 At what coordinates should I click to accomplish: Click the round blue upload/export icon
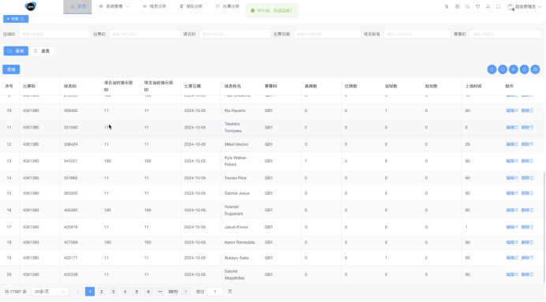coord(524,69)
